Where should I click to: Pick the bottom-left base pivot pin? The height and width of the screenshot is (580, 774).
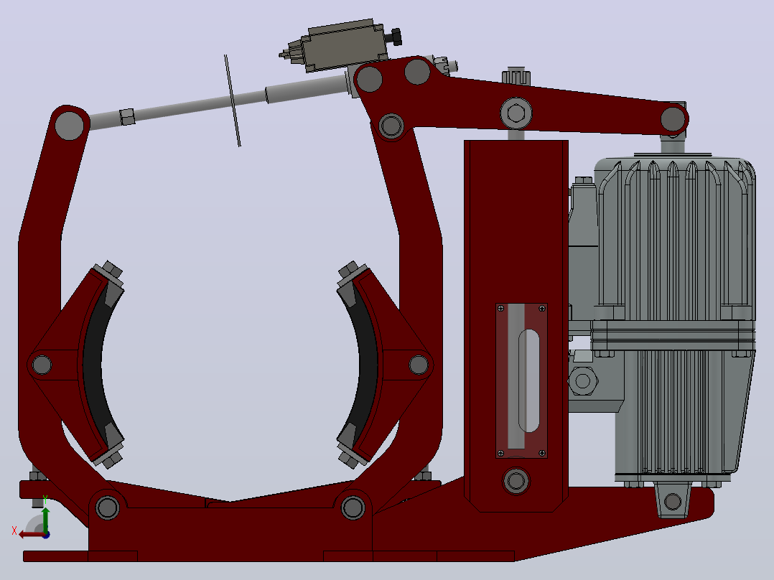pyautogui.click(x=107, y=507)
